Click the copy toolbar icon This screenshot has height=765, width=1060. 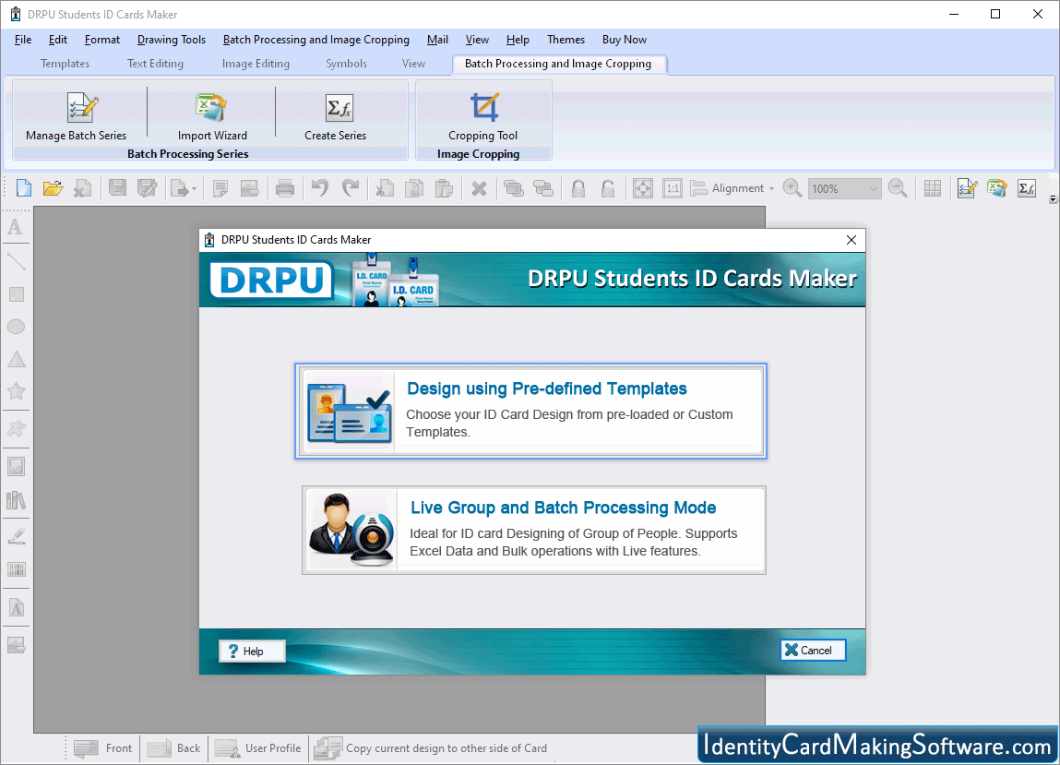(413, 188)
